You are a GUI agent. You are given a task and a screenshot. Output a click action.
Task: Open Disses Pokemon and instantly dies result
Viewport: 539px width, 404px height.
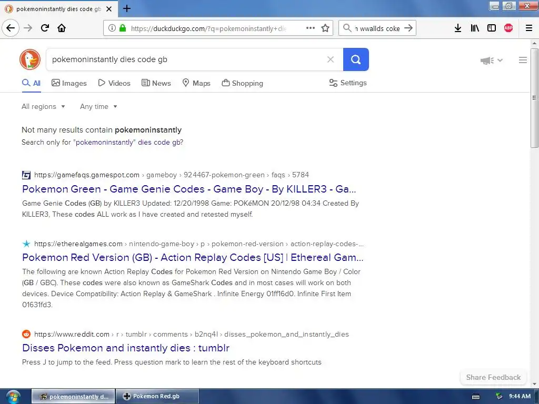click(x=126, y=348)
